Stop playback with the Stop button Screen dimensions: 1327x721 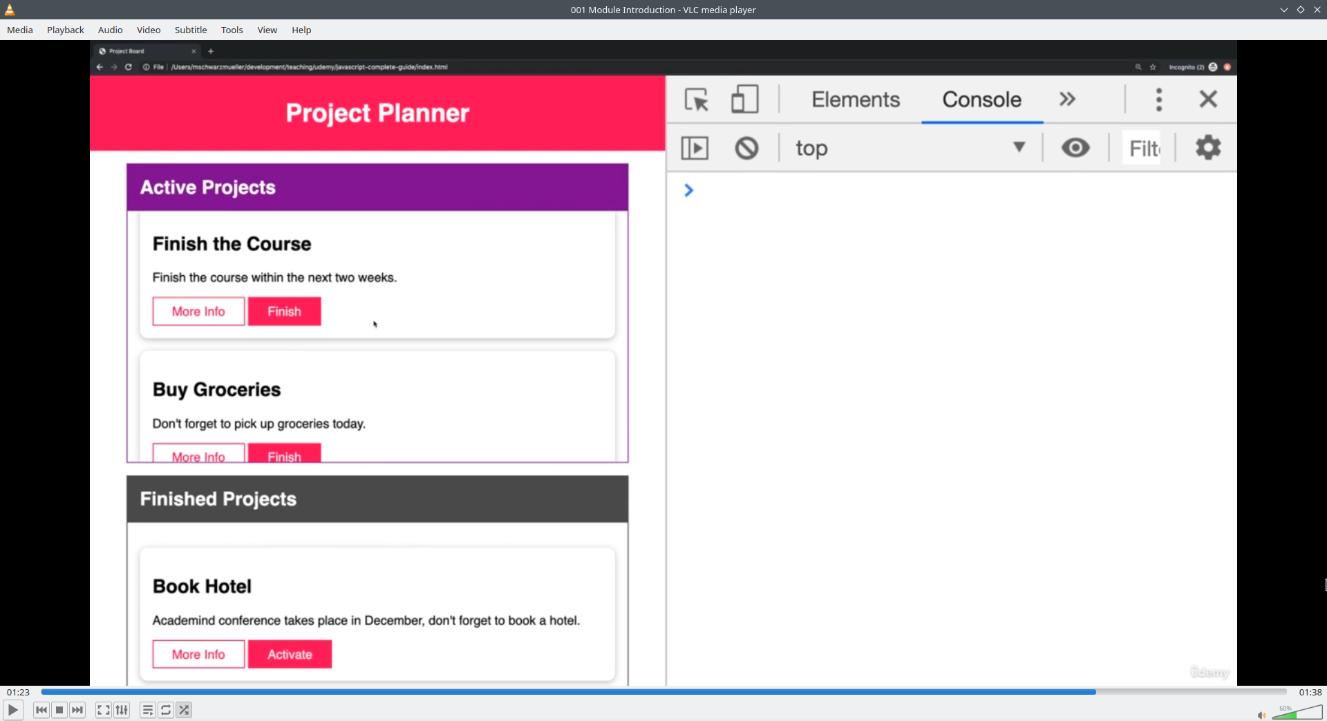coord(59,710)
